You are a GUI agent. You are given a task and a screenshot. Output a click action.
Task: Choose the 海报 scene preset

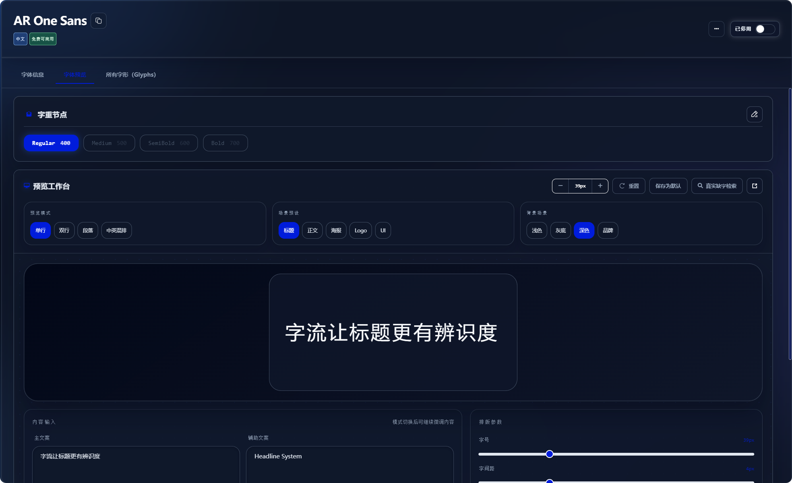click(336, 230)
